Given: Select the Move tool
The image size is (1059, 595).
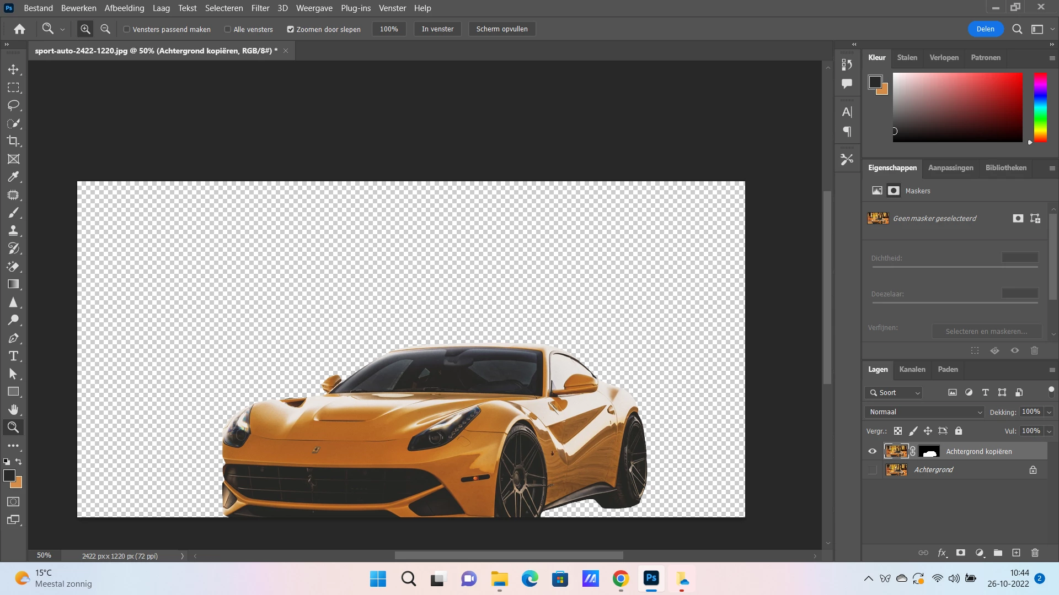Looking at the screenshot, I should click(x=13, y=69).
